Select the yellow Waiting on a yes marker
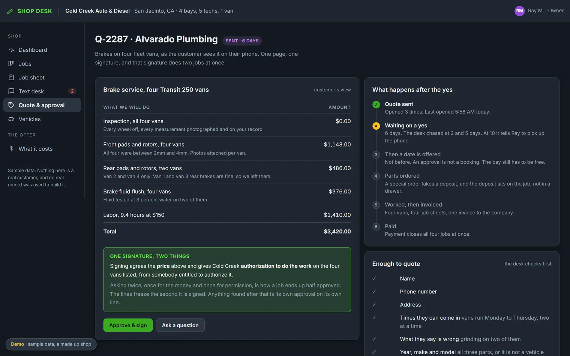This screenshot has width=570, height=356. [376, 126]
